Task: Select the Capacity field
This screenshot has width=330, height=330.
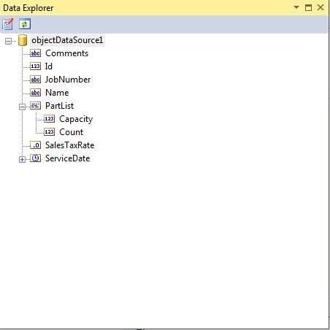Action: (76, 119)
